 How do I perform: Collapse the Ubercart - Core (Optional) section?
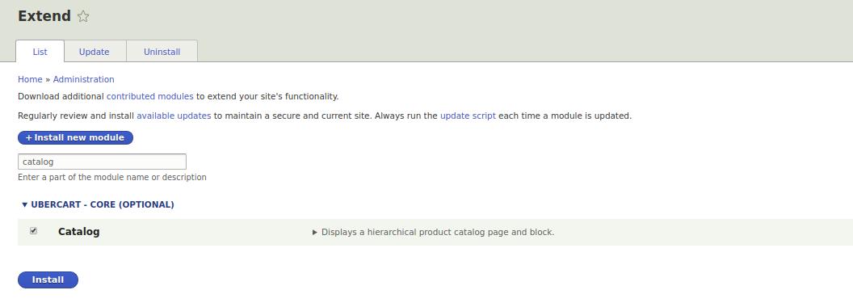coord(98,204)
